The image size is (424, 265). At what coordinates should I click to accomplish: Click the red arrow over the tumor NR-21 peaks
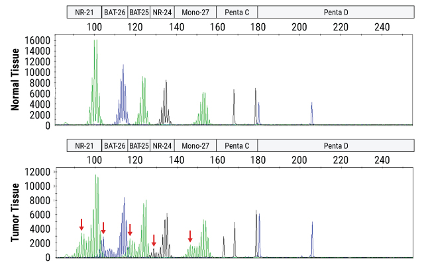[x=81, y=224]
